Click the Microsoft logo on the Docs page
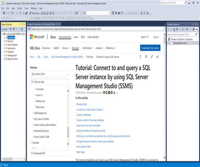This screenshot has height=167, width=200. coord(38,37)
